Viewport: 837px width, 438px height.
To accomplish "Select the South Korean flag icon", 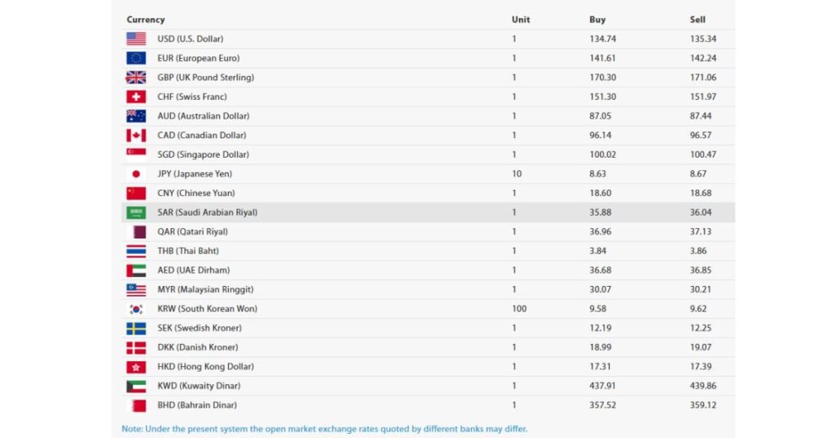I will click(x=137, y=309).
